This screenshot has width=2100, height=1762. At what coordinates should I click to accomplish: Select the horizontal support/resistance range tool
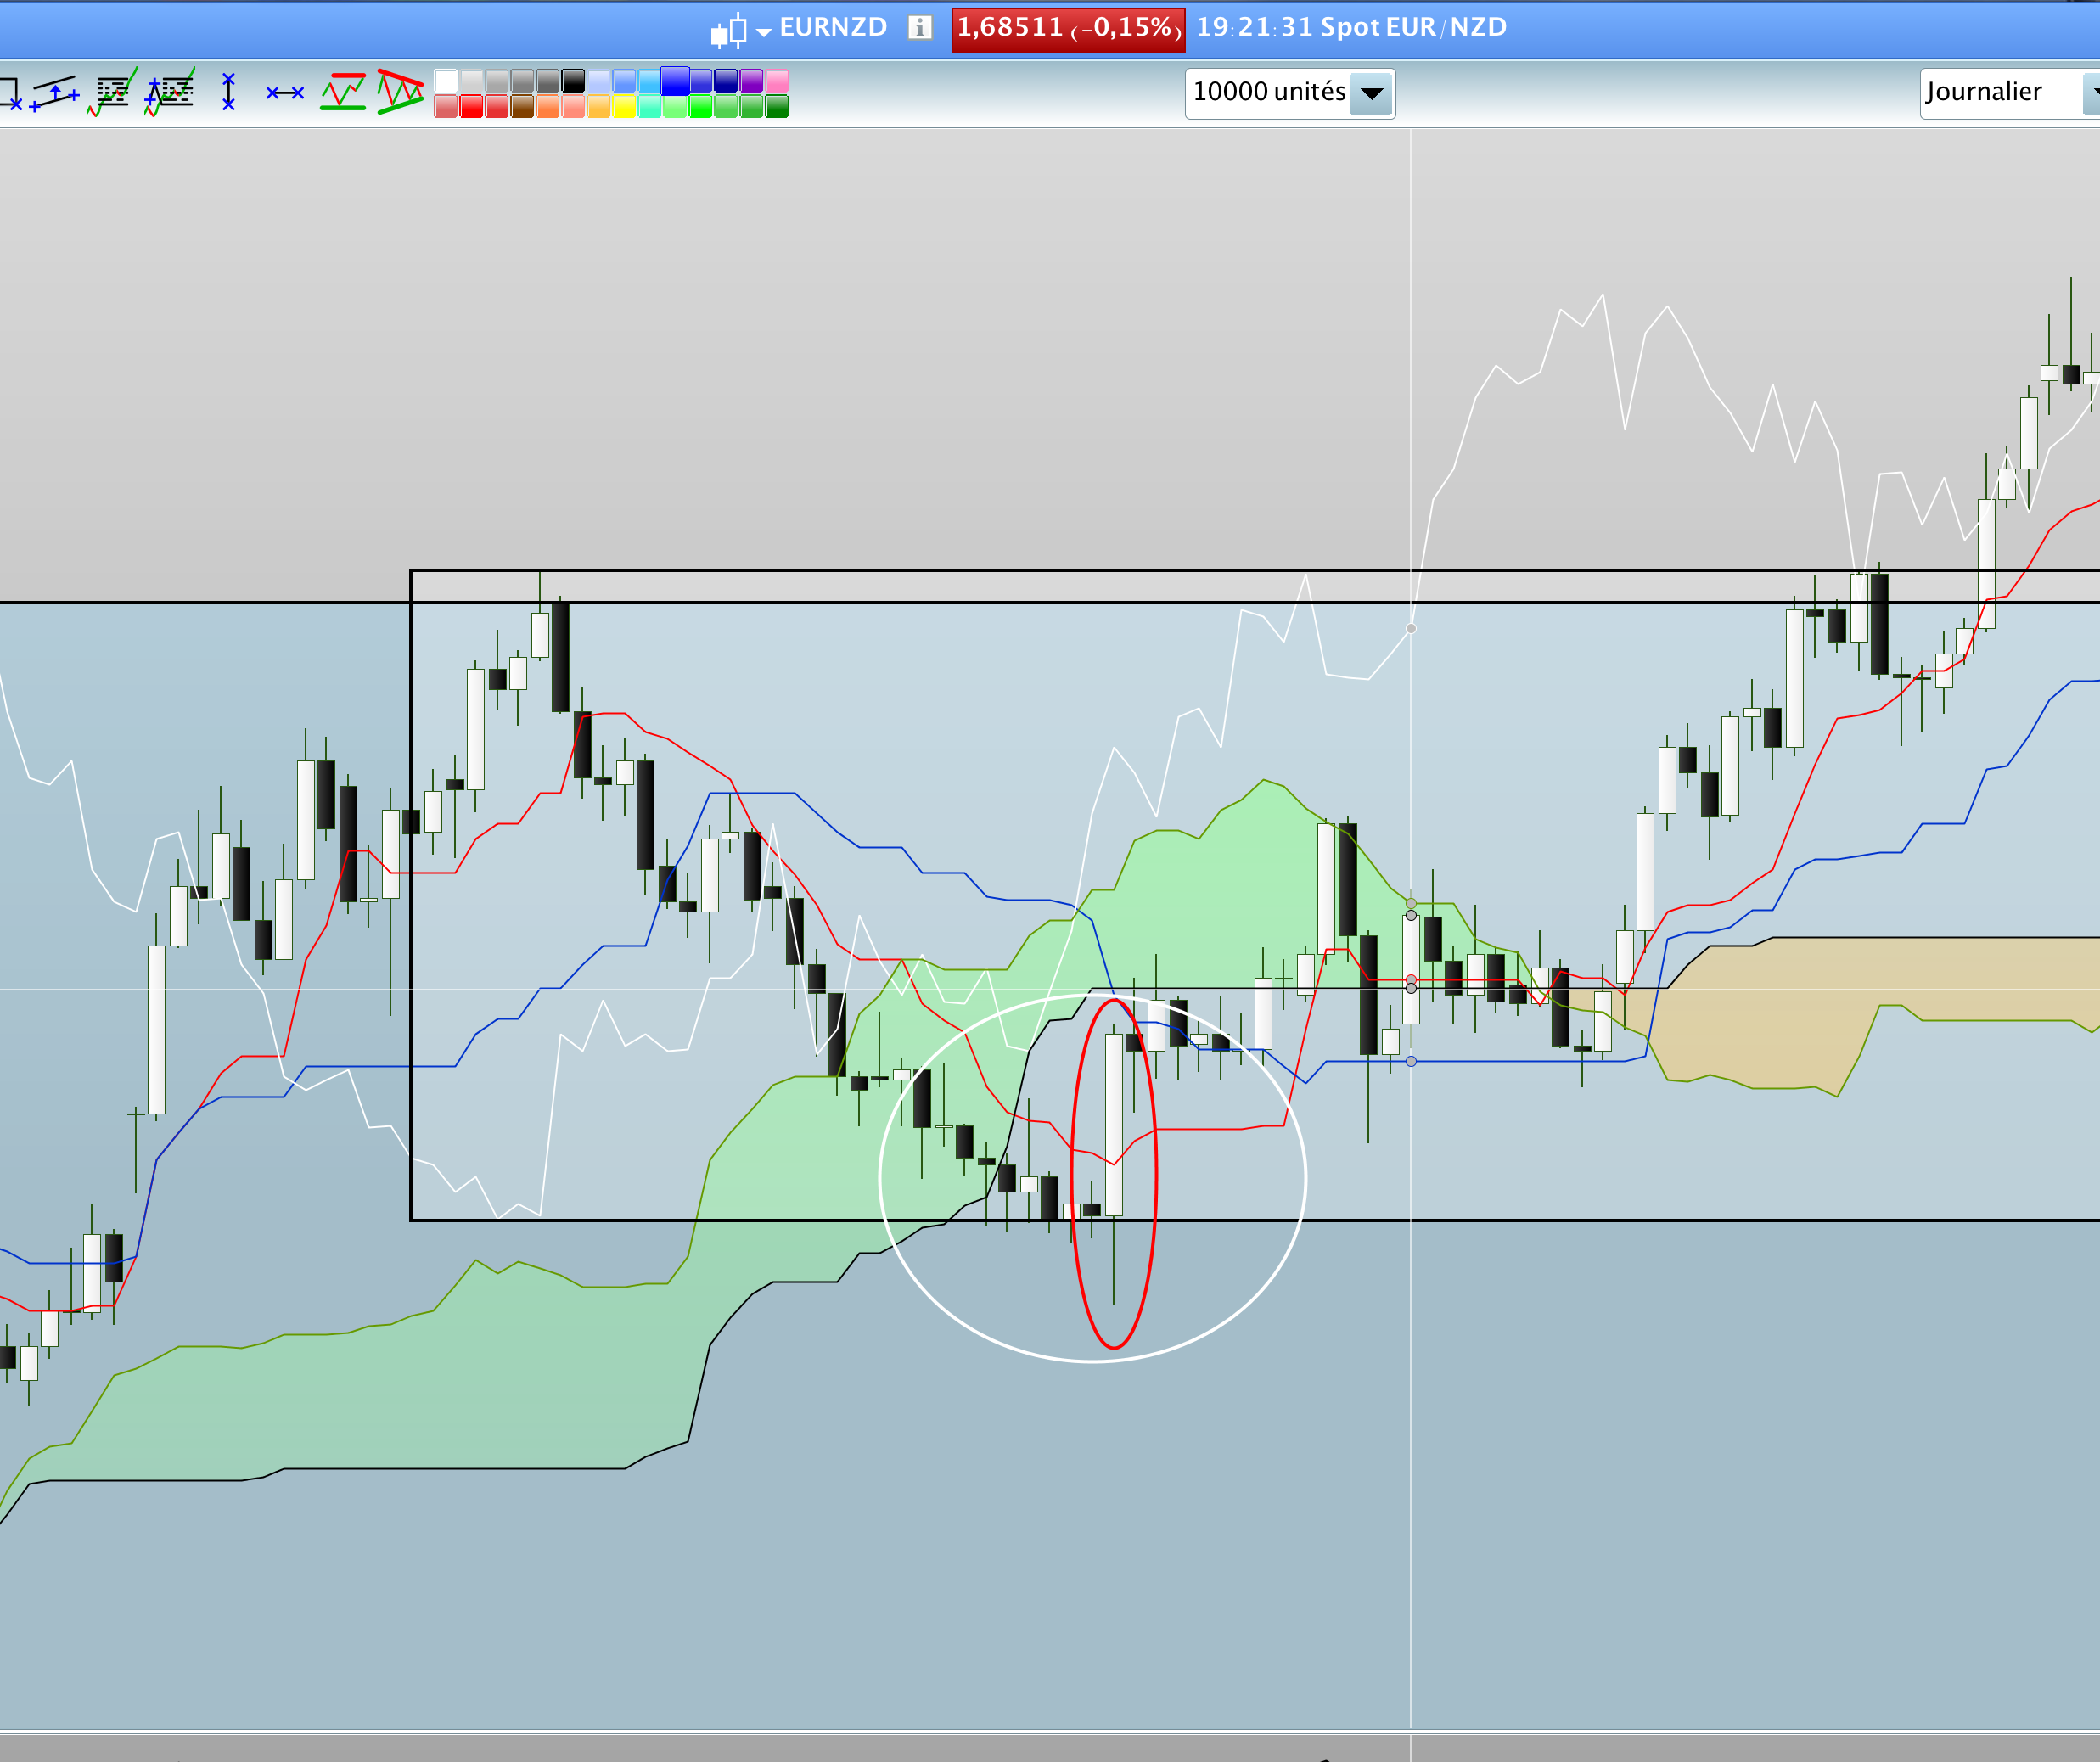click(343, 92)
